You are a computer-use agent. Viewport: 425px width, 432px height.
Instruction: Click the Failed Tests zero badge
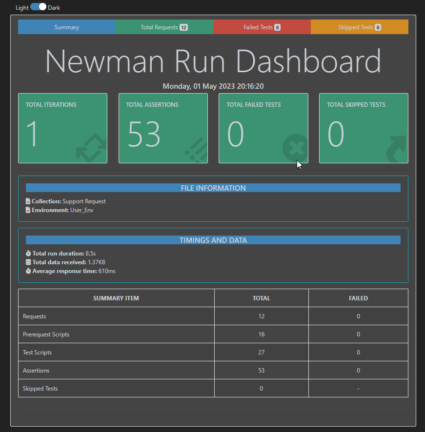pos(278,27)
